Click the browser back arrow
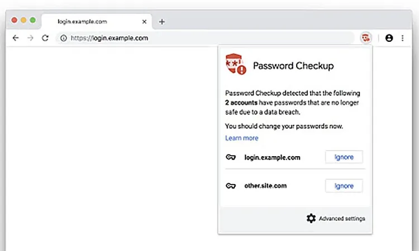 (x=16, y=38)
